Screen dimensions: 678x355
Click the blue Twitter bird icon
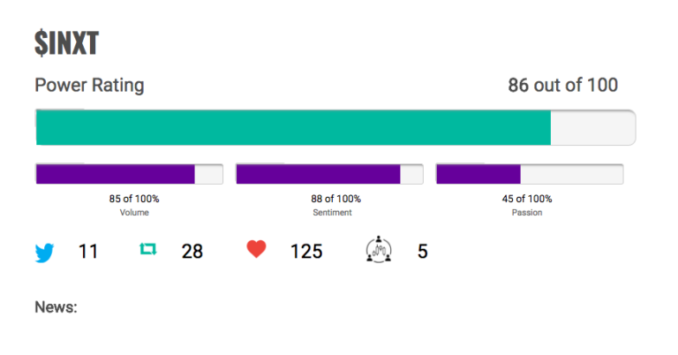click(x=44, y=253)
